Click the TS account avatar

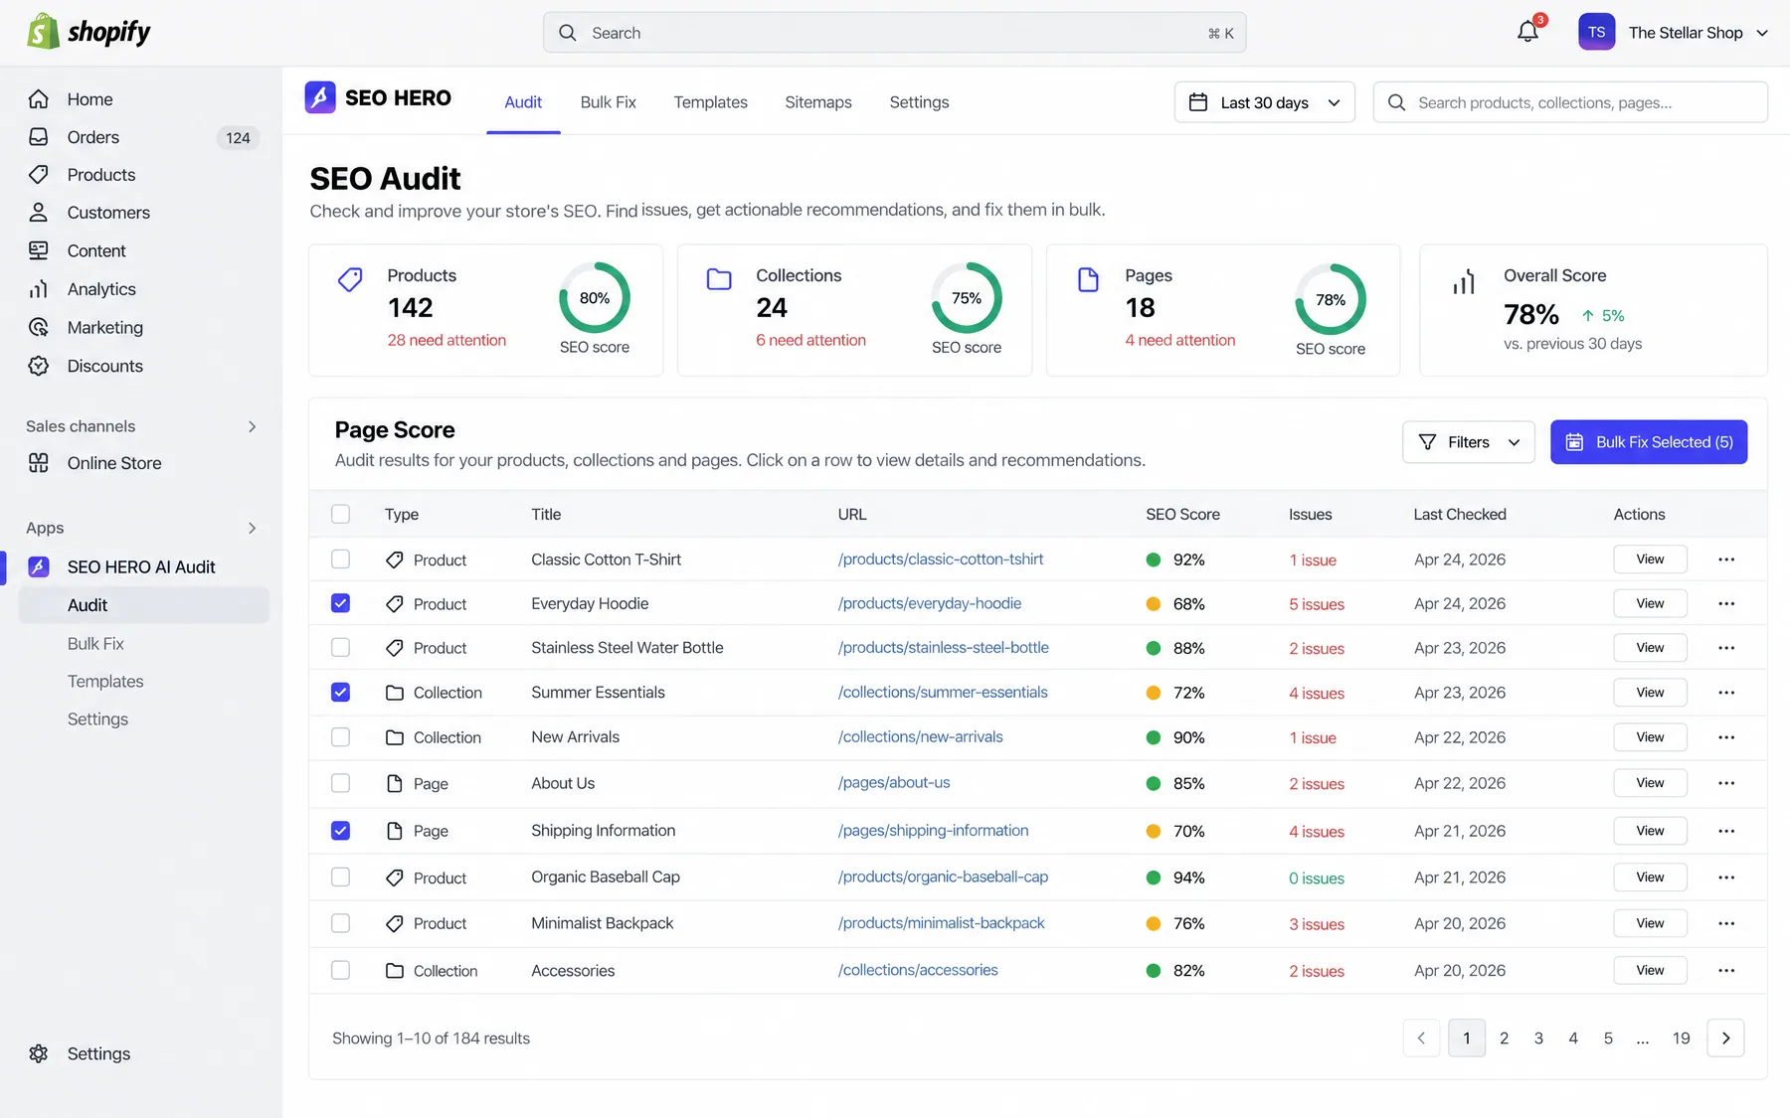tap(1596, 32)
